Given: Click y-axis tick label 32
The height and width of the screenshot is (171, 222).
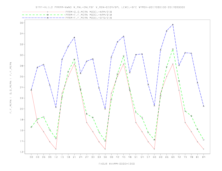Looking at the screenshot, I should click(x=22, y=44).
